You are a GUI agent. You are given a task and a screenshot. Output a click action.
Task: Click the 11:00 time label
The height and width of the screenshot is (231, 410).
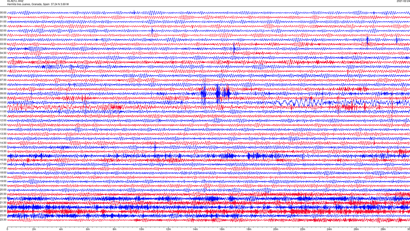tap(3, 111)
